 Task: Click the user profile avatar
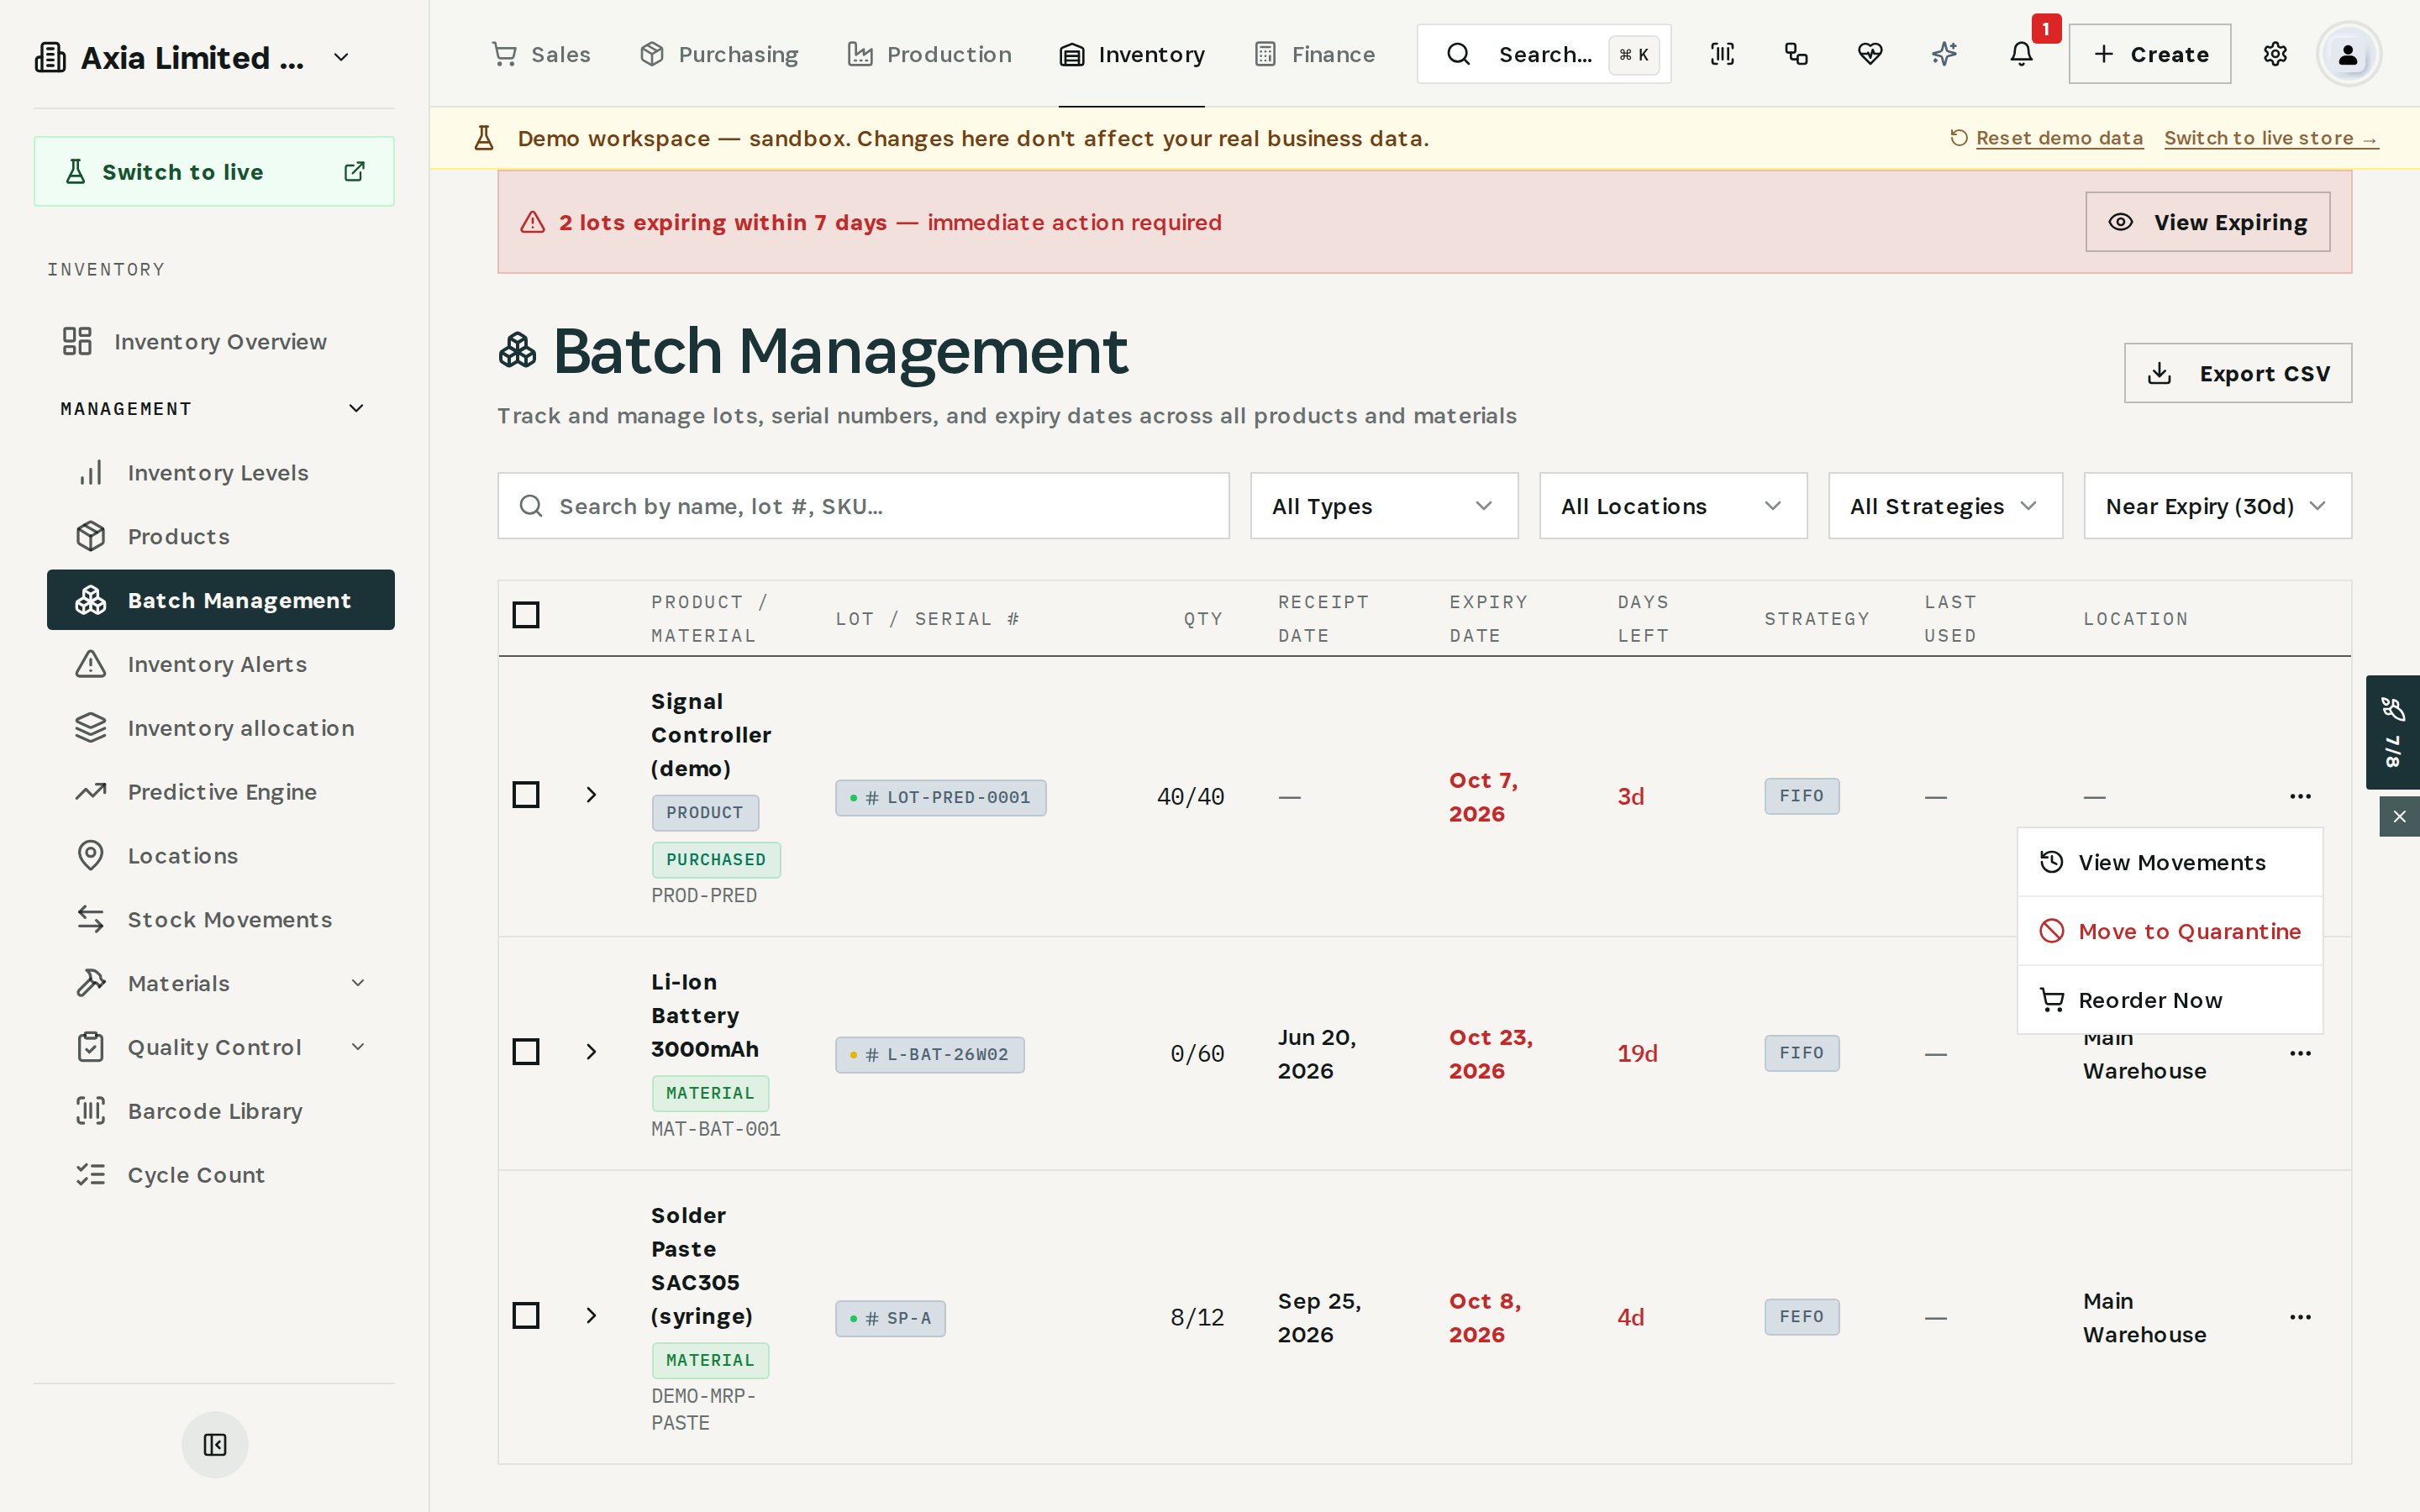(x=2348, y=54)
